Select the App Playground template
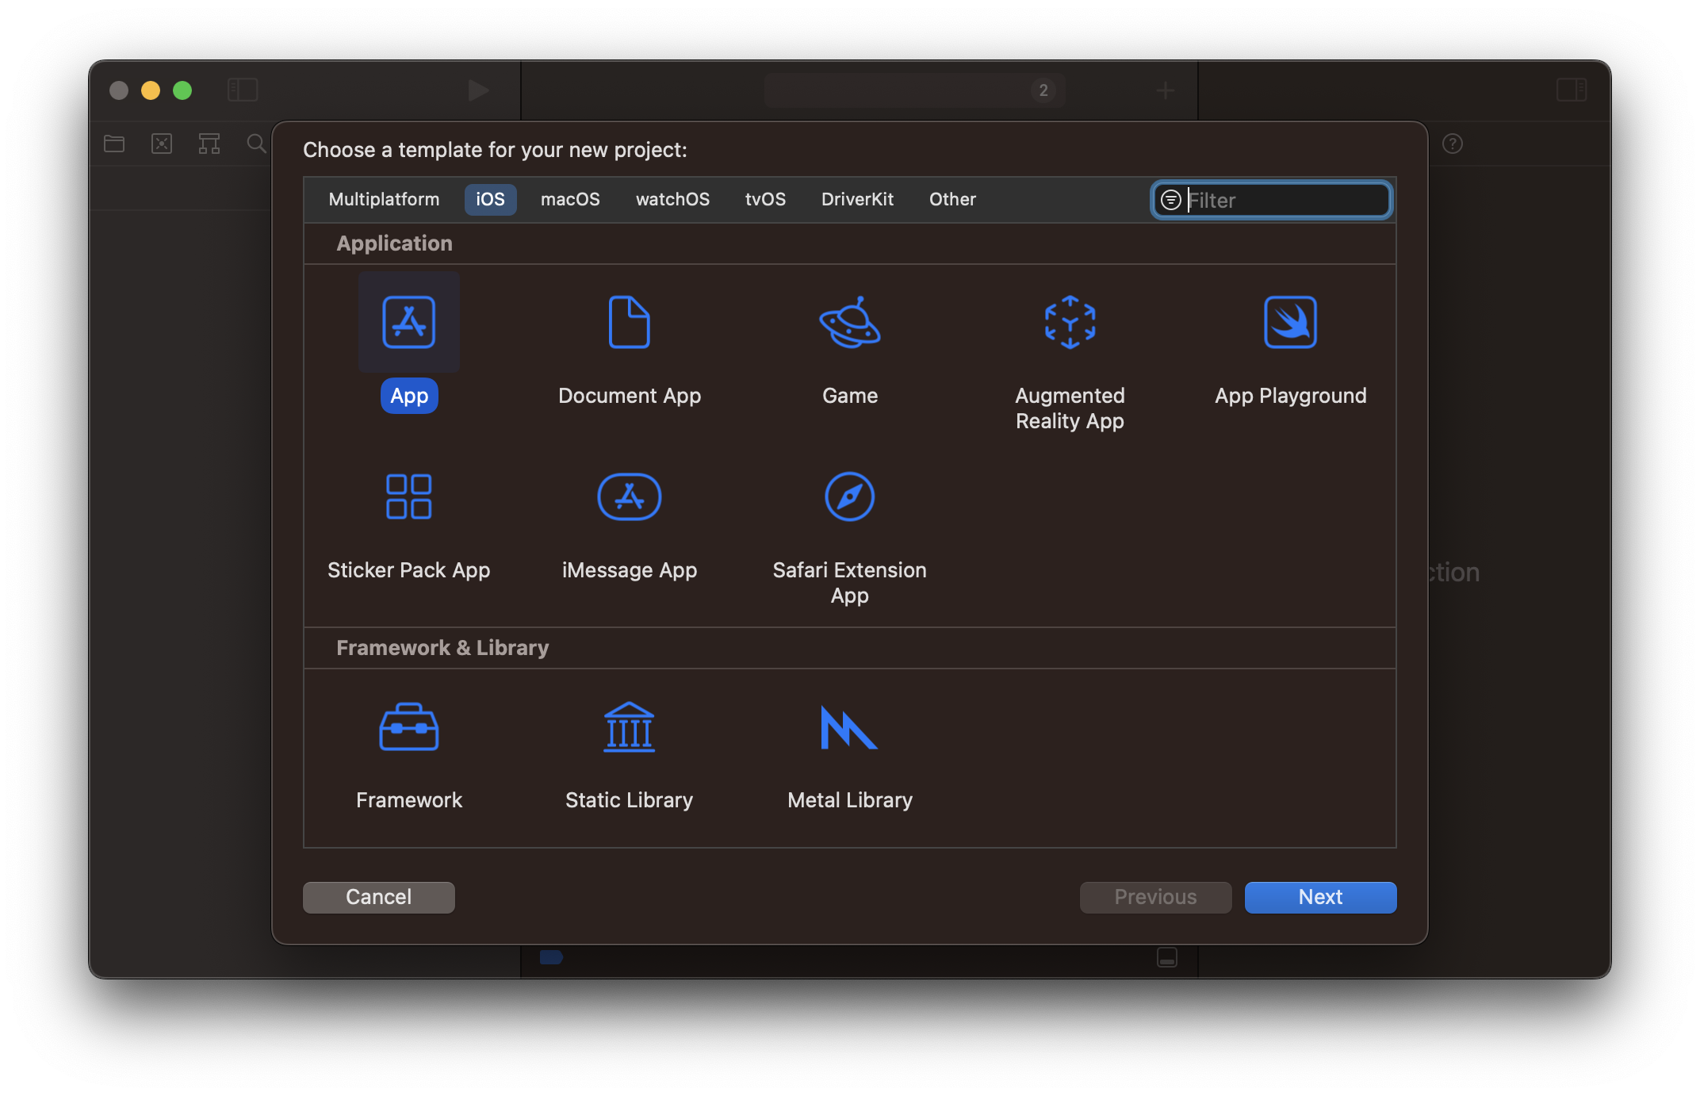Viewport: 1700px width, 1096px height. (x=1290, y=322)
